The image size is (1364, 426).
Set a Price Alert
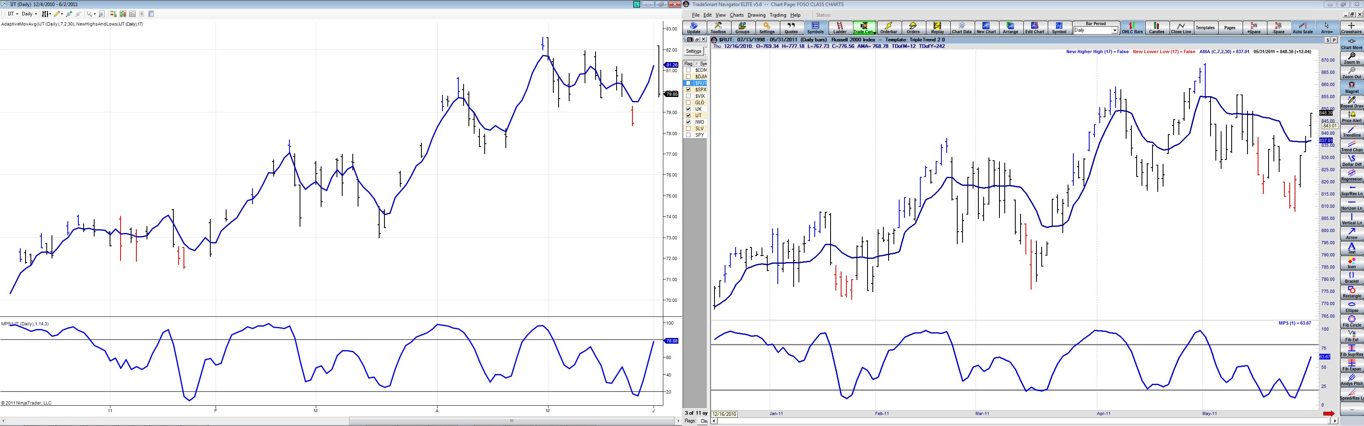click(x=1352, y=116)
